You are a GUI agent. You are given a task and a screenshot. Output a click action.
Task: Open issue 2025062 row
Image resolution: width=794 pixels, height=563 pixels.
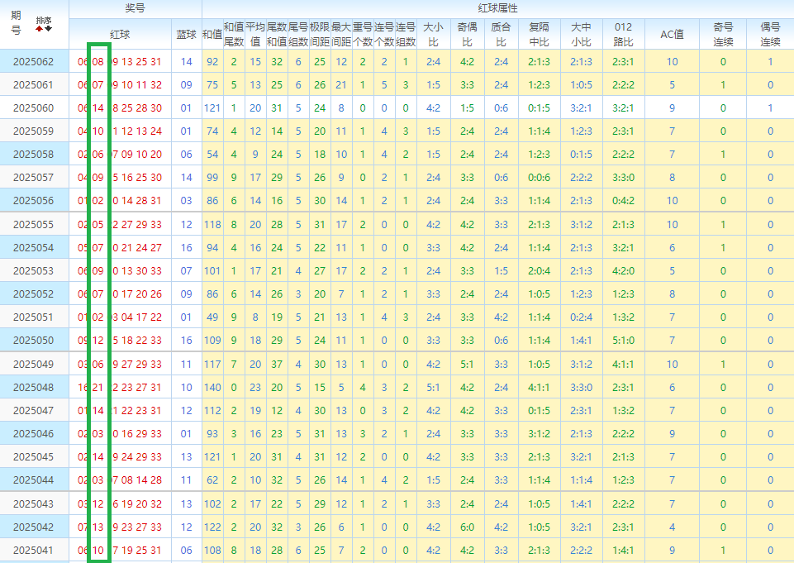(33, 62)
